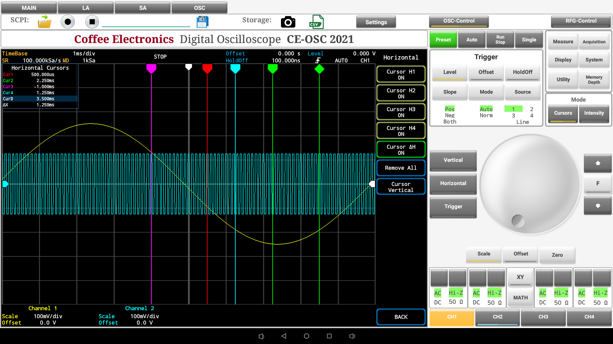Take screenshot with camera icon
This screenshot has width=613, height=344.
(288, 22)
